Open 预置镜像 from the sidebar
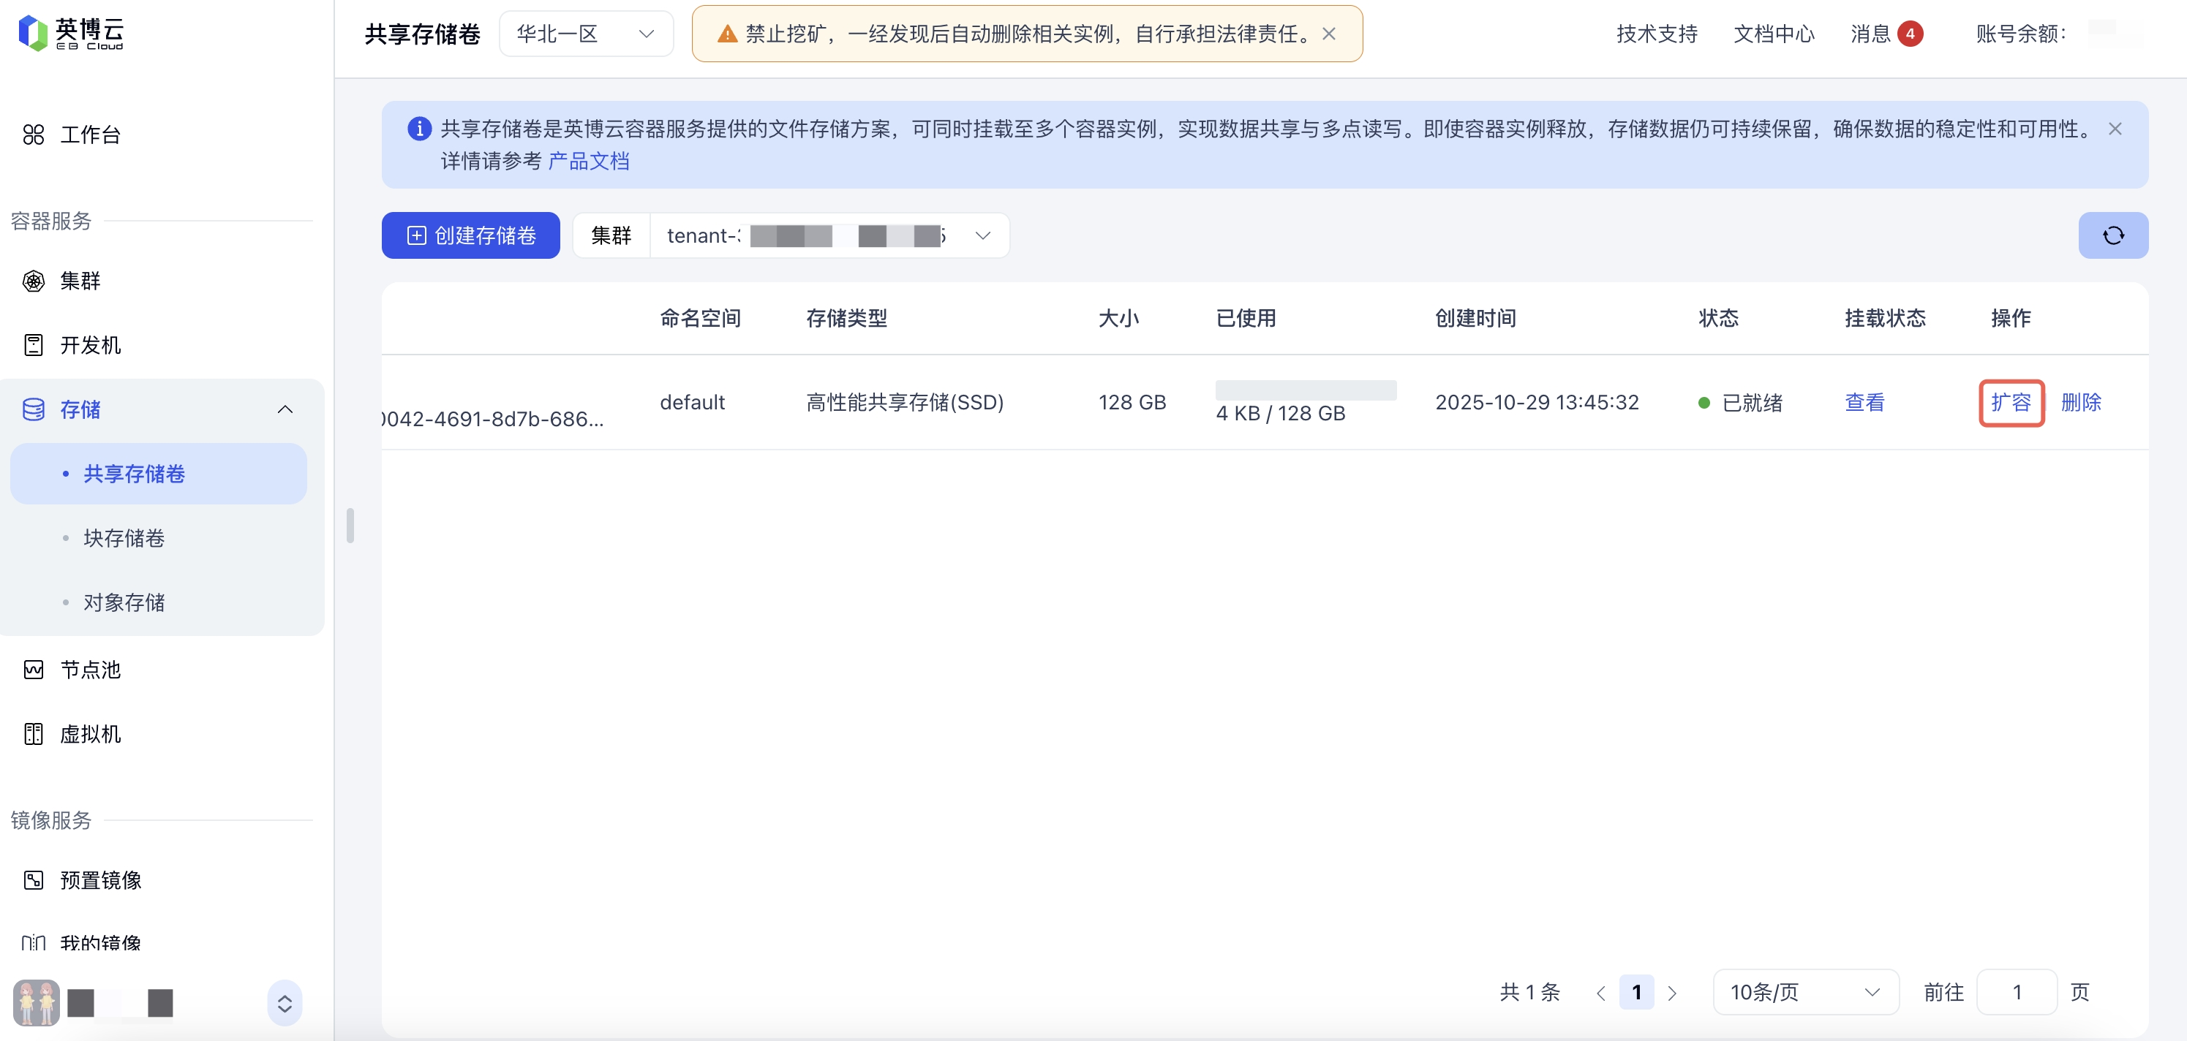Image resolution: width=2187 pixels, height=1041 pixels. [x=100, y=879]
